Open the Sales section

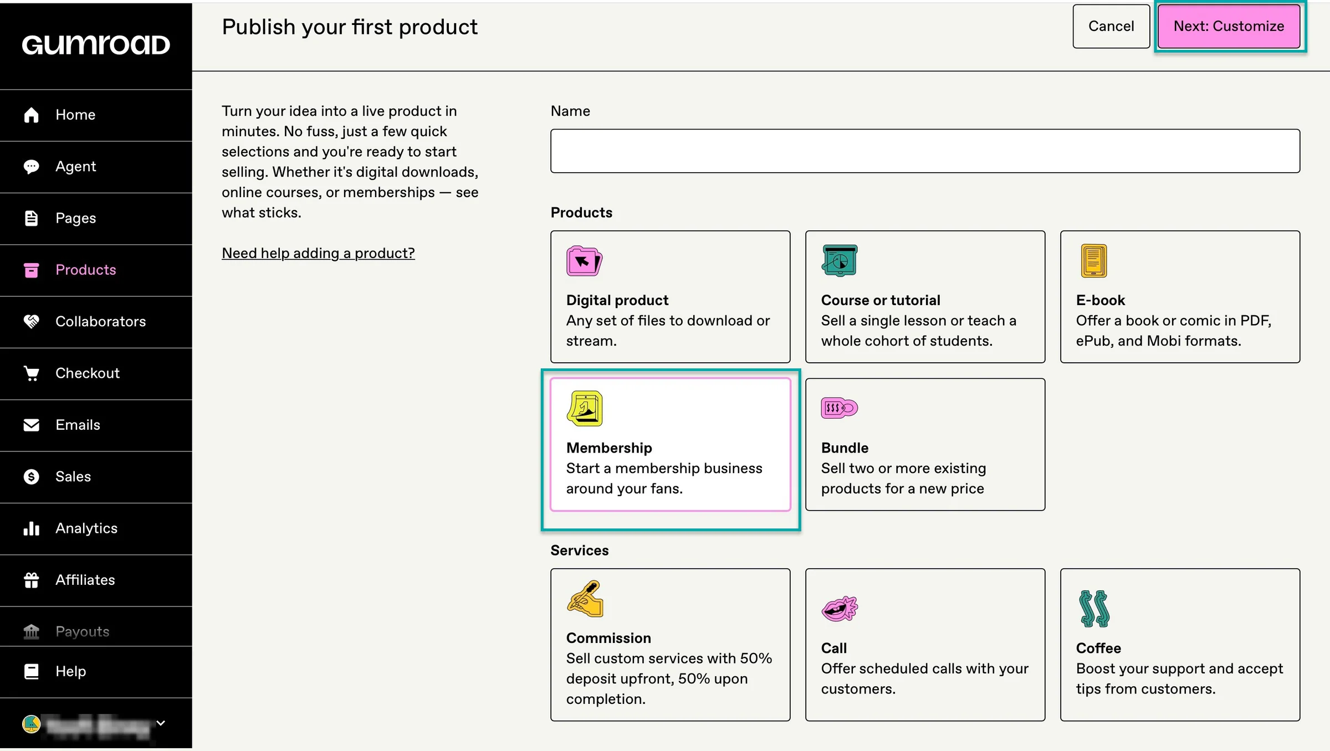(x=96, y=477)
